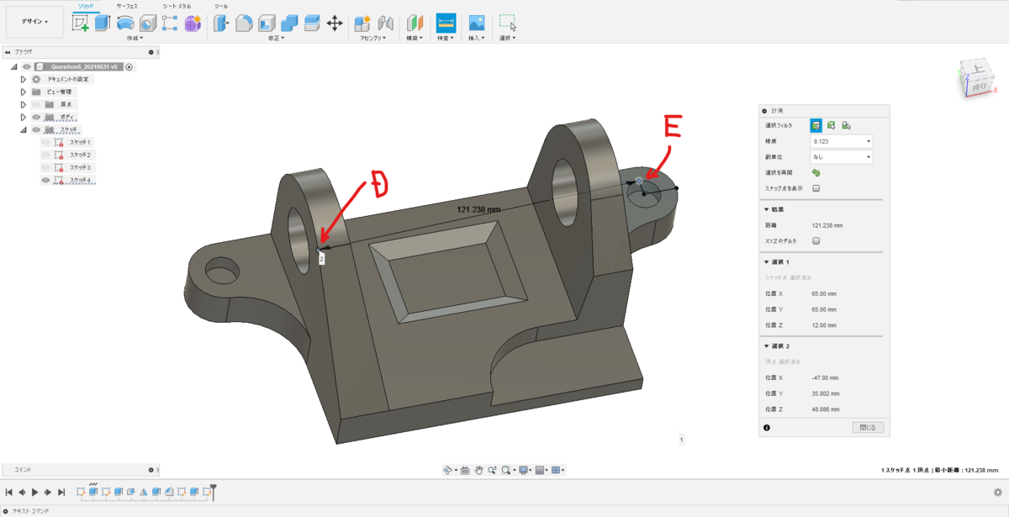Choose the second selection filter icon in Measure panel
The image size is (1009, 517).
(831, 125)
